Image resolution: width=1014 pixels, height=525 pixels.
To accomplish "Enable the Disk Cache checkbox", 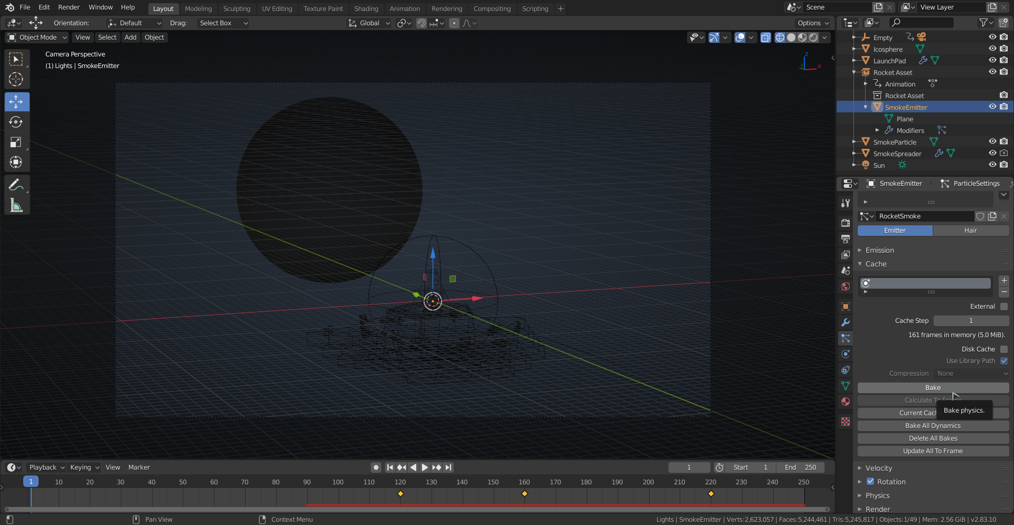I will [x=1003, y=349].
